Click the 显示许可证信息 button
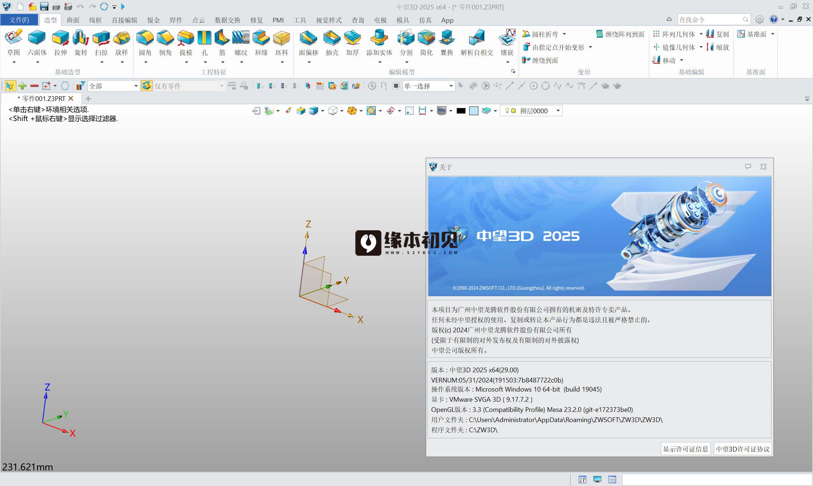Image resolution: width=813 pixels, height=486 pixels. pos(686,449)
